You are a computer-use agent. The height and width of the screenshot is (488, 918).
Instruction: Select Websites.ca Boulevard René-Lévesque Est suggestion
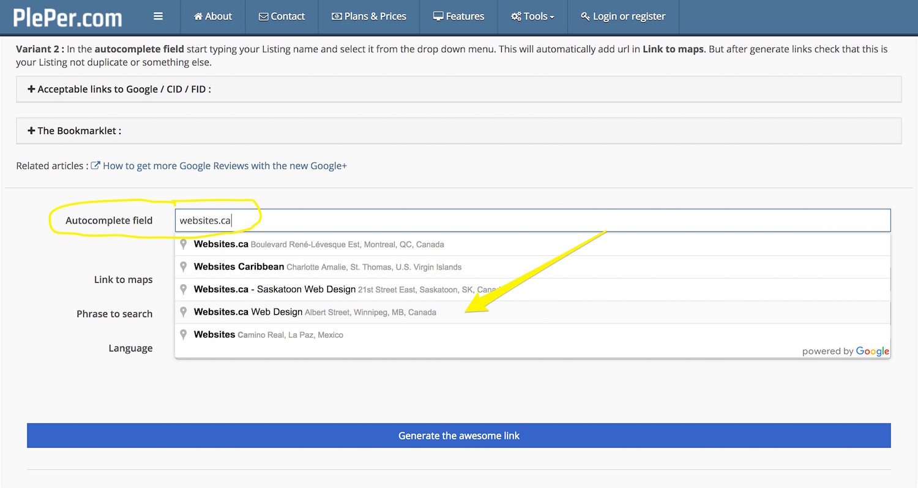(532, 244)
